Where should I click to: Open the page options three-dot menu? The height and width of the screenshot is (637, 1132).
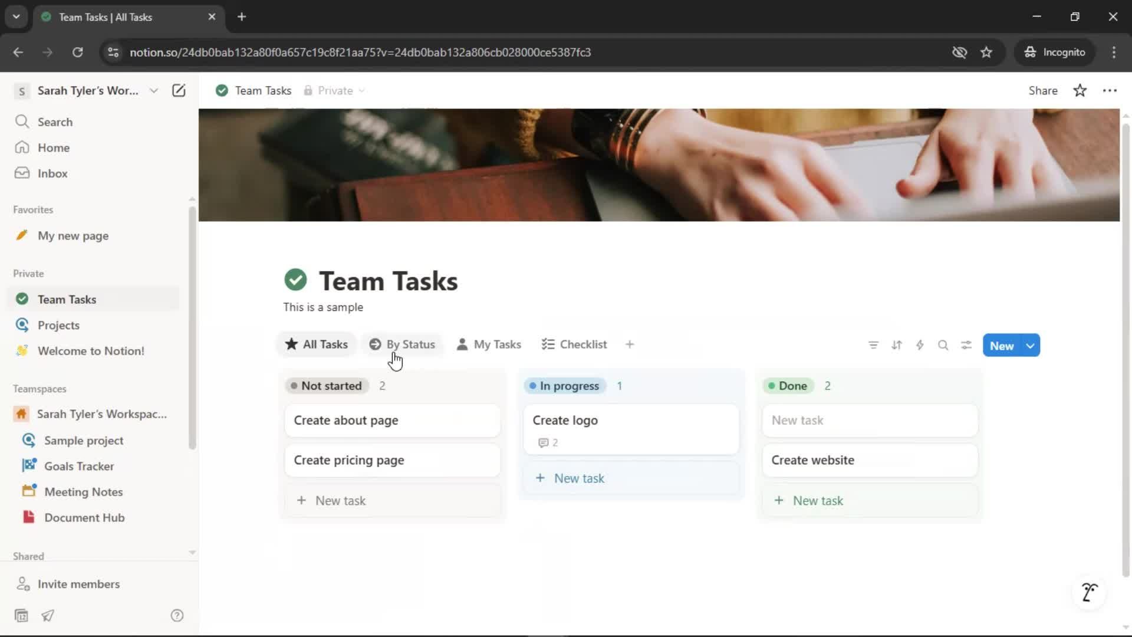click(x=1110, y=90)
